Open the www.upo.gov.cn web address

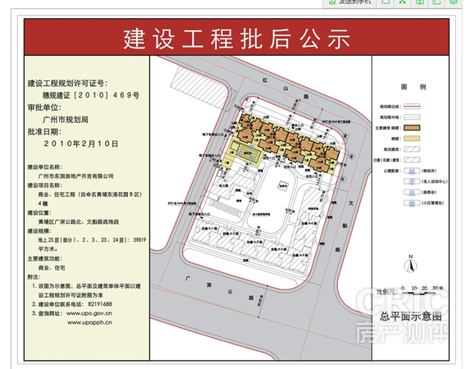click(89, 313)
